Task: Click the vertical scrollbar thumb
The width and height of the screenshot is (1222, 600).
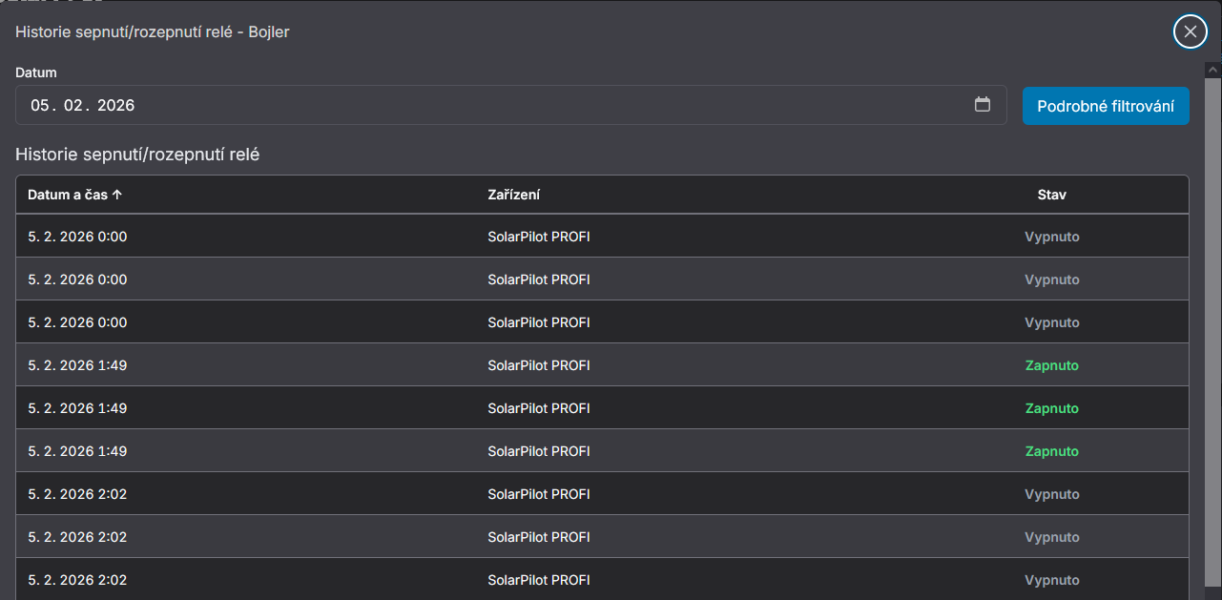Action: [x=1212, y=334]
